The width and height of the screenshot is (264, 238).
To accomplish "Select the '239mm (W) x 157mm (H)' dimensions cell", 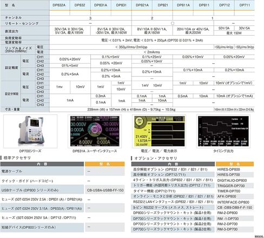I will click(x=131, y=109).
